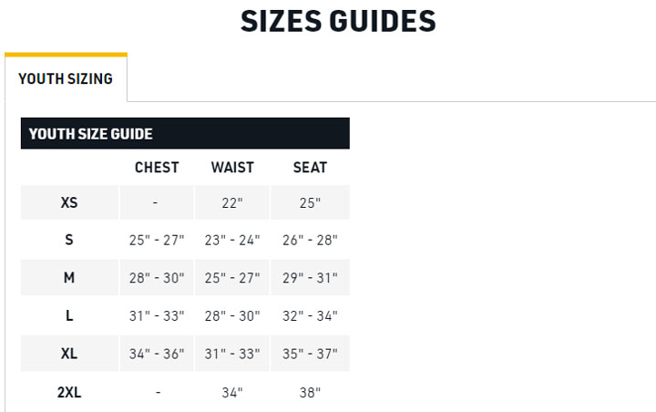This screenshot has width=656, height=412.
Task: Choose the M size row label
Action: pos(69,277)
